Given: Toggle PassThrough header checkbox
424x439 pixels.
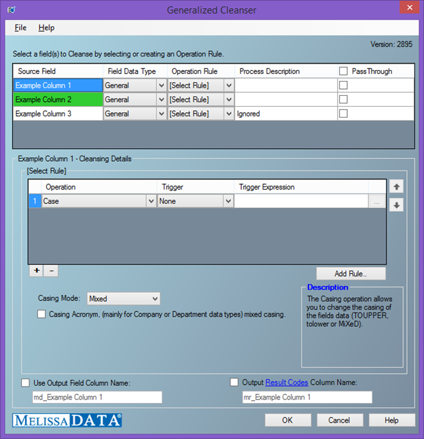Looking at the screenshot, I should 344,71.
